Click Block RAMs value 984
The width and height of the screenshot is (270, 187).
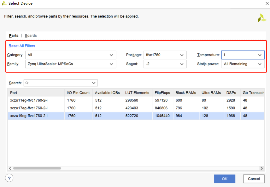pyautogui.click(x=179, y=116)
